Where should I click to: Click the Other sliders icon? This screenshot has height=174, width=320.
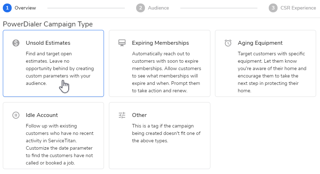[x=122, y=115]
